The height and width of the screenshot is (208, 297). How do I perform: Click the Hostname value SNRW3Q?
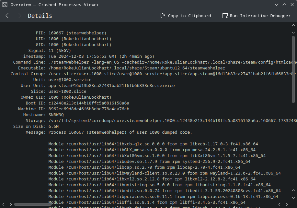pyautogui.click(x=56, y=115)
